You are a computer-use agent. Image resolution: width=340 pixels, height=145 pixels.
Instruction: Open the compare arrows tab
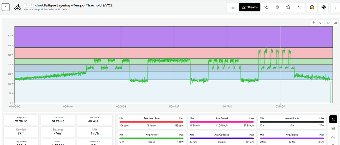(x=299, y=7)
